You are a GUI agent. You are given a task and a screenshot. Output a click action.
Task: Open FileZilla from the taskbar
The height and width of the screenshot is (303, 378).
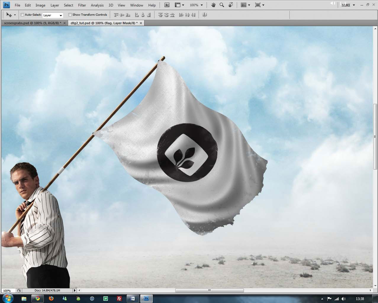pyautogui.click(x=119, y=299)
